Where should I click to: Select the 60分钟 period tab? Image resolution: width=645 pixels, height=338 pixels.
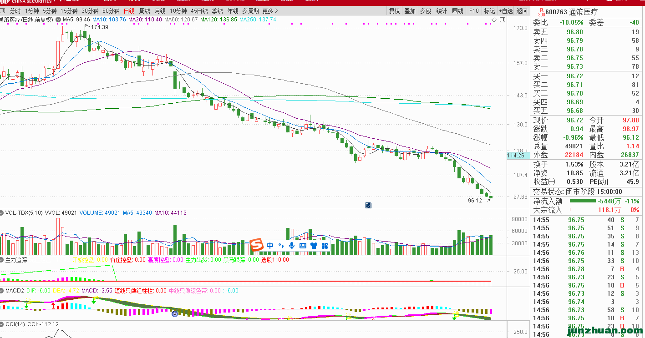pyautogui.click(x=111, y=11)
